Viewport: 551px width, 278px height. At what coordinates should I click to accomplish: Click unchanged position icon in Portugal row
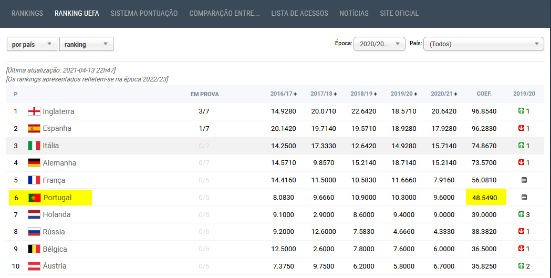(x=524, y=197)
